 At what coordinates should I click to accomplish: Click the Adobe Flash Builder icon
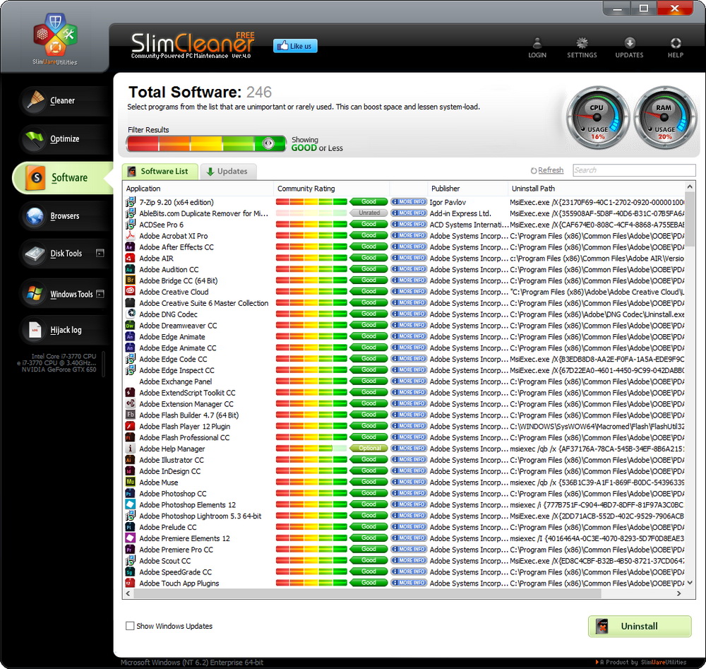(130, 415)
